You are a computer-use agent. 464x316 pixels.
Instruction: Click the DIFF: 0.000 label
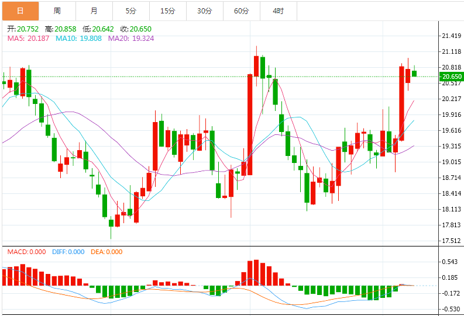coord(68,252)
